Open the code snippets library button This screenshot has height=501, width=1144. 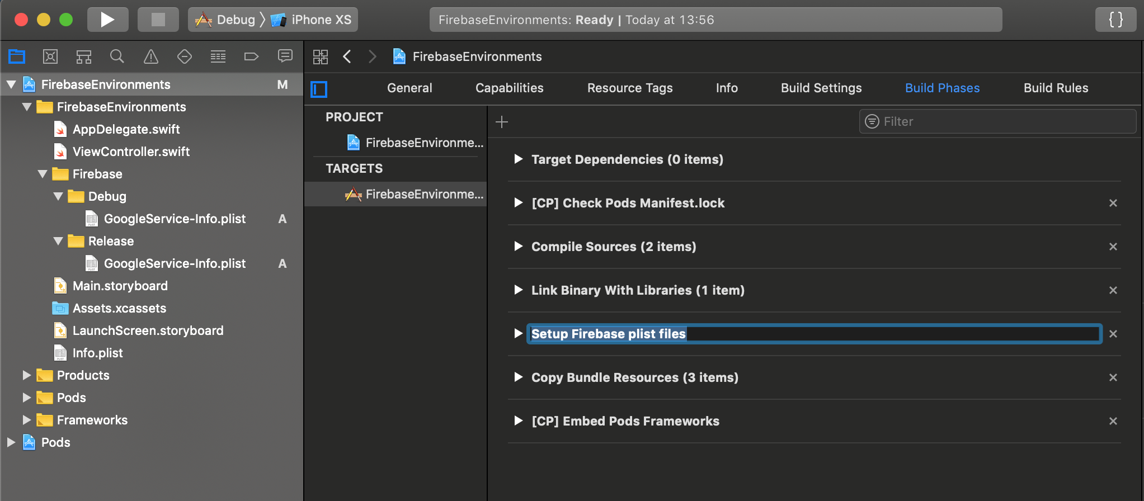click(x=1115, y=20)
